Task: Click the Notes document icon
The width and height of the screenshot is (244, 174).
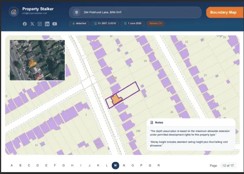Action: pyautogui.click(x=152, y=123)
